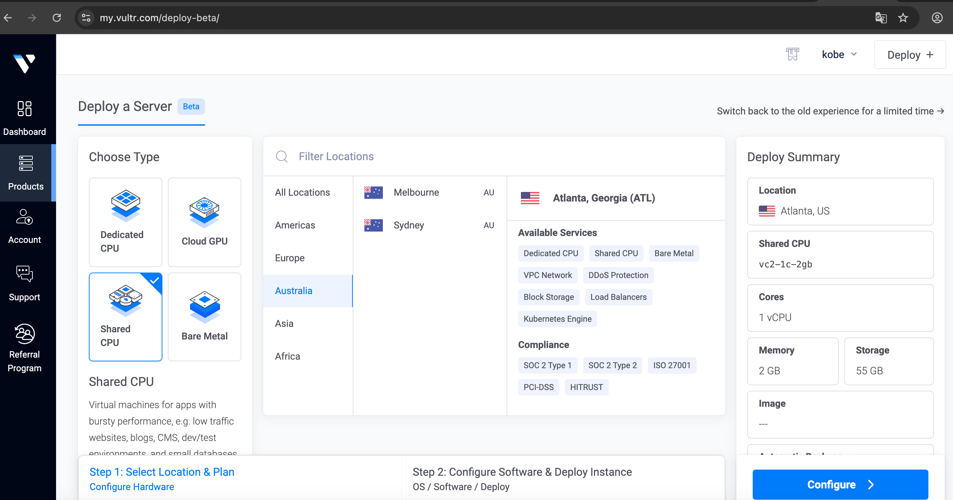Click the blue Configure button
The height and width of the screenshot is (500, 953).
(x=840, y=484)
